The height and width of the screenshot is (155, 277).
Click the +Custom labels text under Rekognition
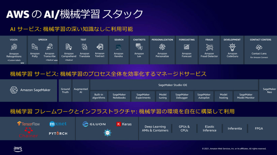tap(14, 60)
